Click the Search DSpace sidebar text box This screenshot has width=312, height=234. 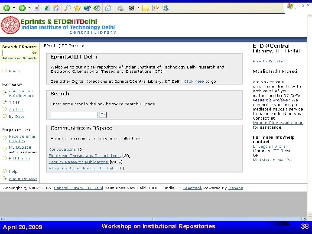coord(16,53)
